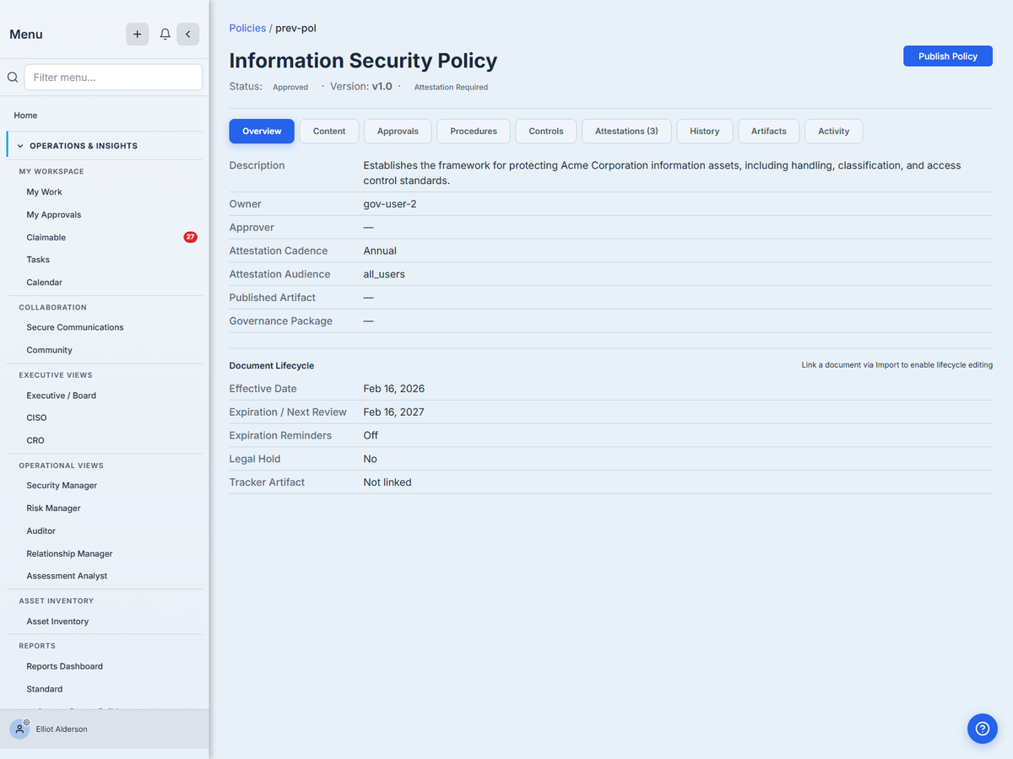Viewport: 1013px width, 759px height.
Task: Click owner value gov-user-2
Action: pyautogui.click(x=390, y=204)
